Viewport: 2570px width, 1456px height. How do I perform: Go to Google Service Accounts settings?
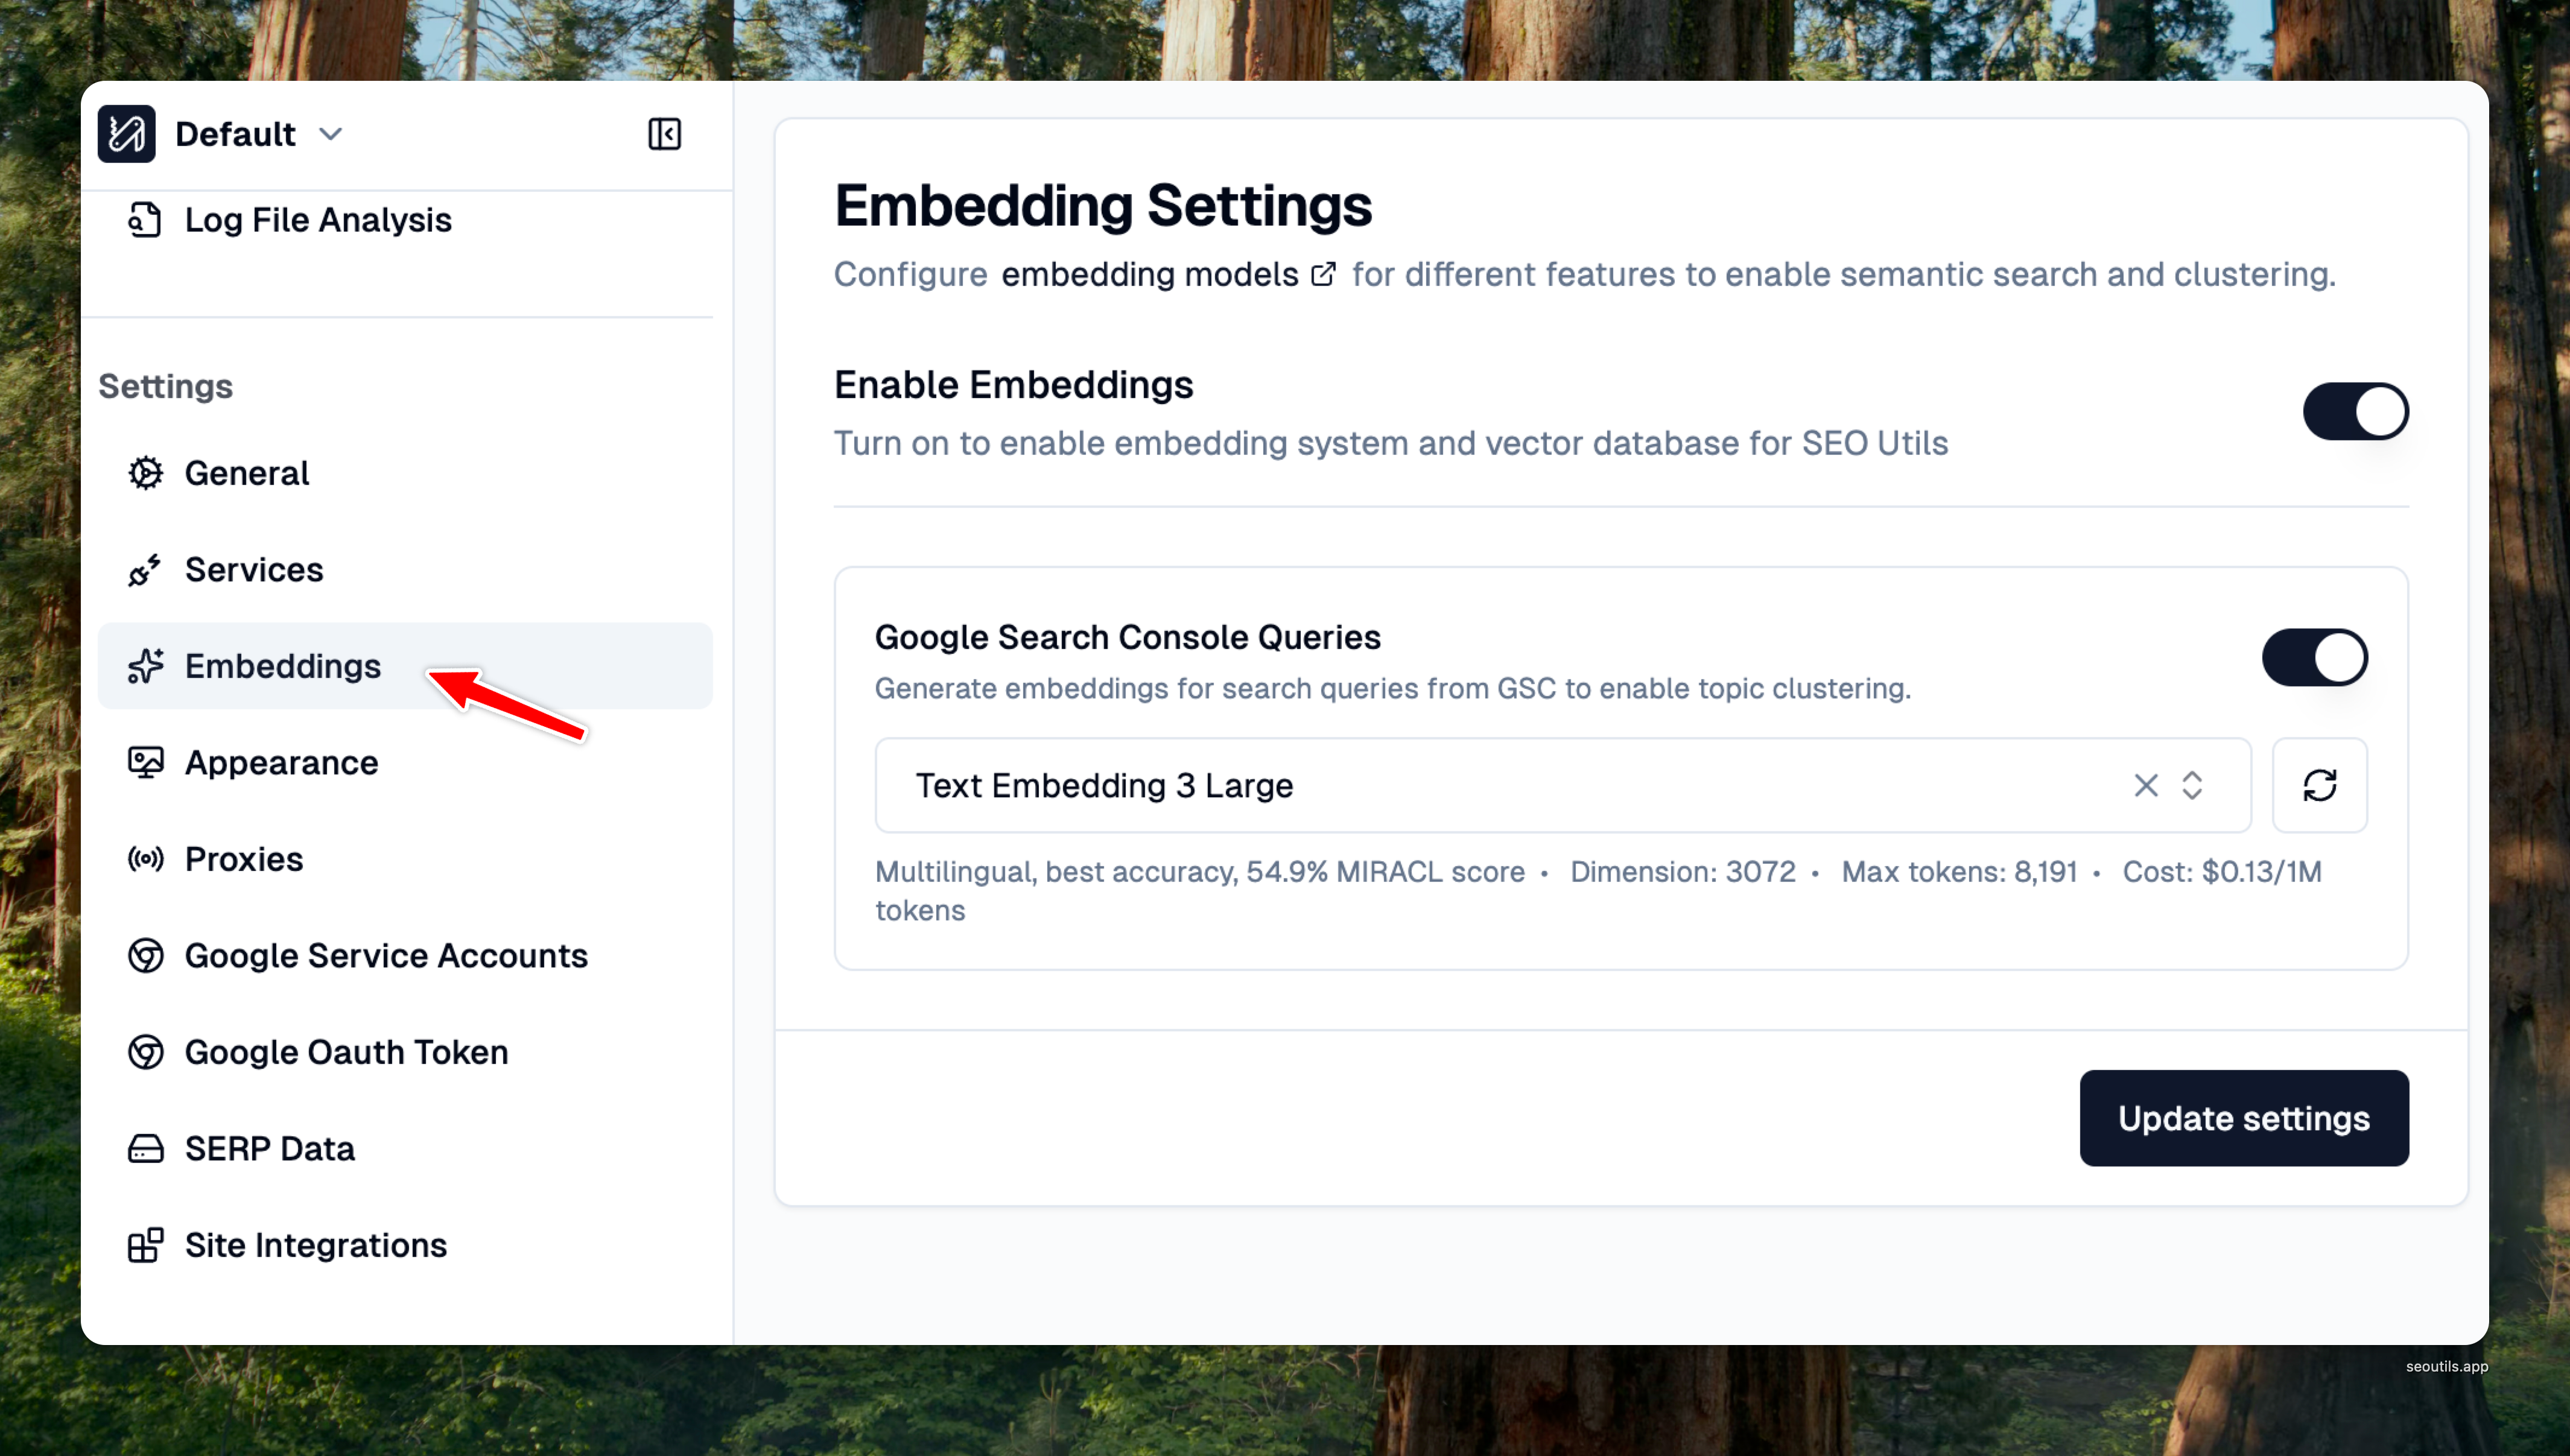[385, 956]
